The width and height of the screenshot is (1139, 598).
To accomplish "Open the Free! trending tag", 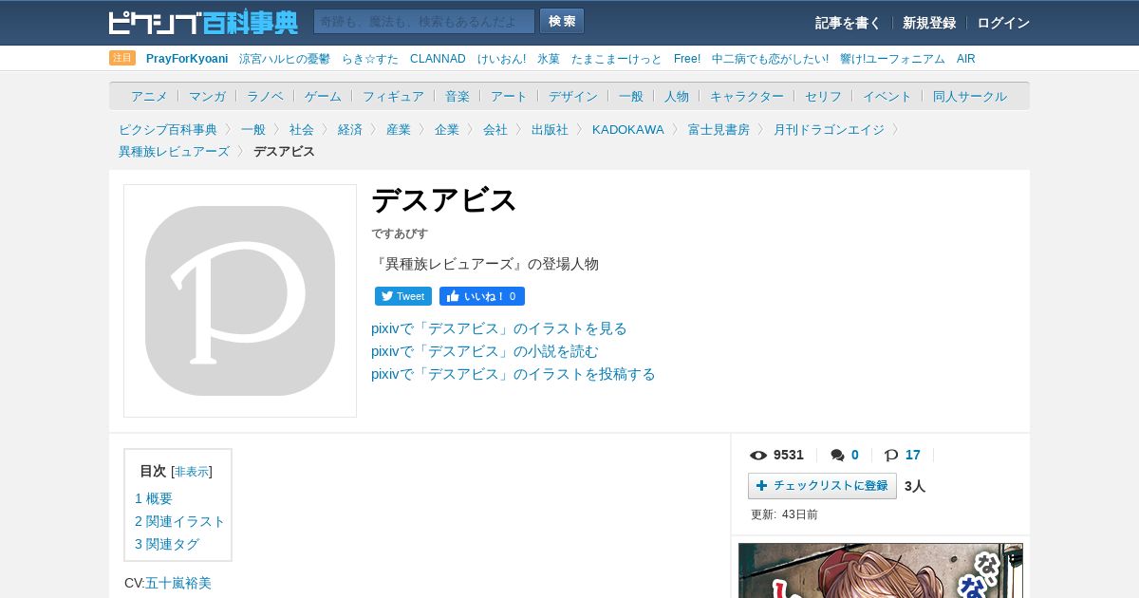I will 687,59.
